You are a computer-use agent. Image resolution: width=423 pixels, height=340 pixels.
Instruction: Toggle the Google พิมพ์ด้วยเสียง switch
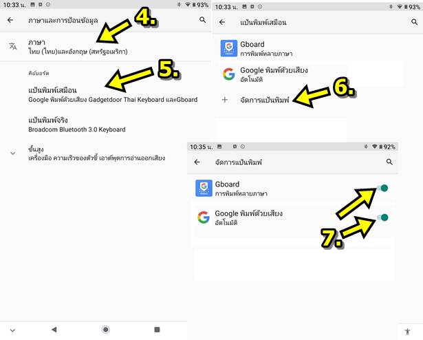pyautogui.click(x=382, y=217)
